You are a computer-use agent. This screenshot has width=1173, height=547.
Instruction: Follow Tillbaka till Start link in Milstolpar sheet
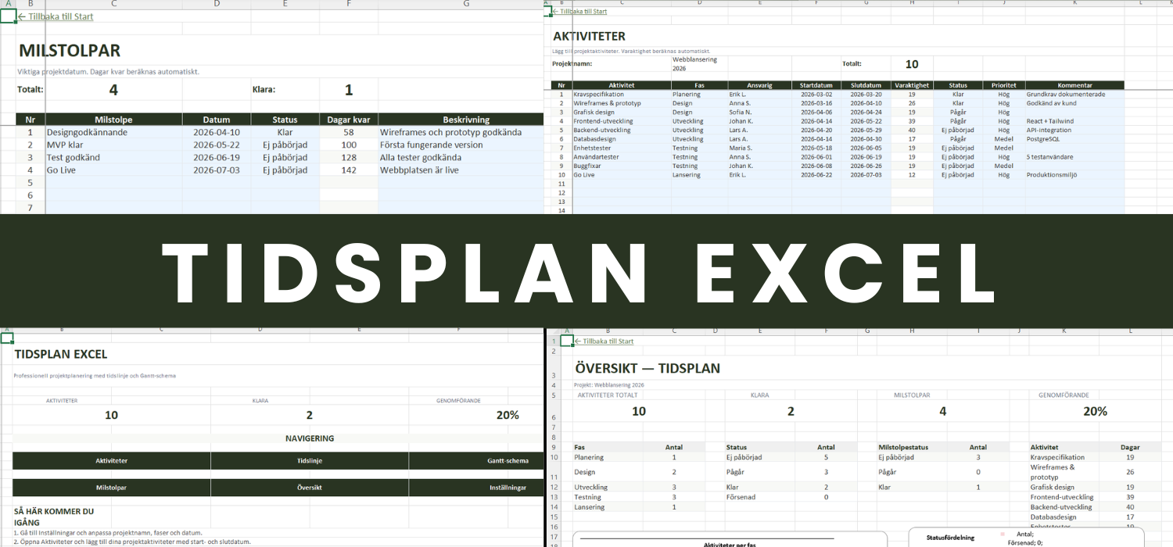click(x=54, y=16)
